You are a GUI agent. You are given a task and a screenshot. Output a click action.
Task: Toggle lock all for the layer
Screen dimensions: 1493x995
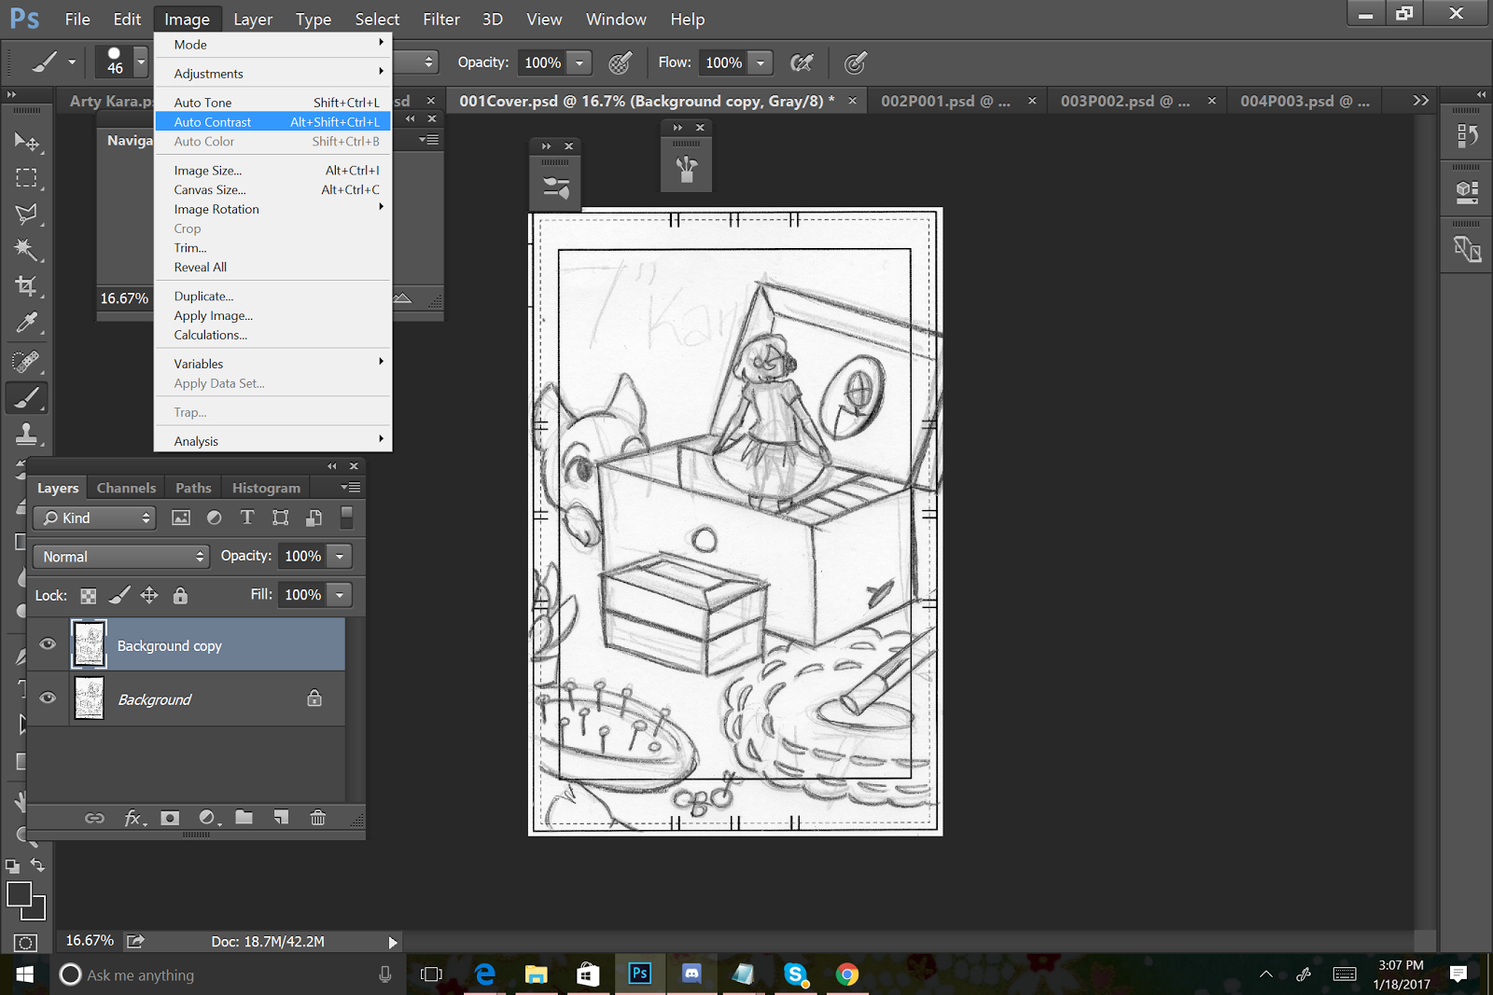(180, 595)
